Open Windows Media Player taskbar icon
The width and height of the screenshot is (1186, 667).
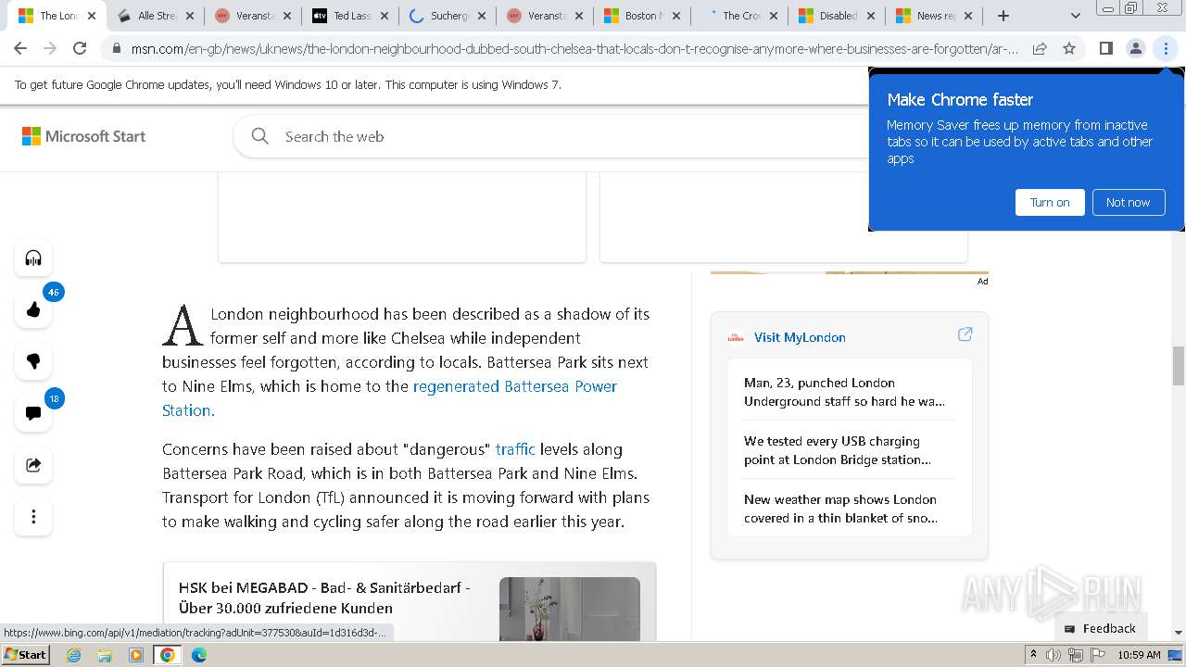click(136, 655)
